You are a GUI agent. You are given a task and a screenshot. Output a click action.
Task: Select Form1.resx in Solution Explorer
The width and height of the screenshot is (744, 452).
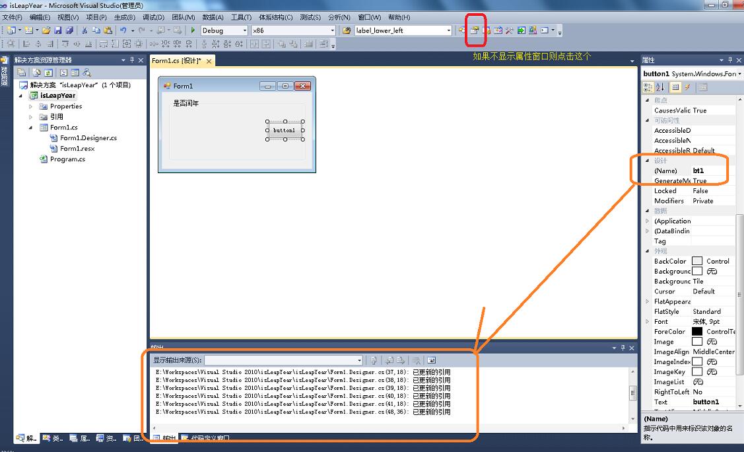pos(77,149)
